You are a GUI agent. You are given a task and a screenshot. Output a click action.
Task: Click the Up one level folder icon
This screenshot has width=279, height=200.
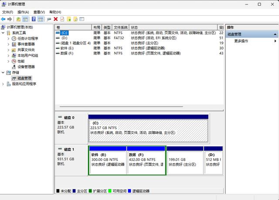click(18, 19)
